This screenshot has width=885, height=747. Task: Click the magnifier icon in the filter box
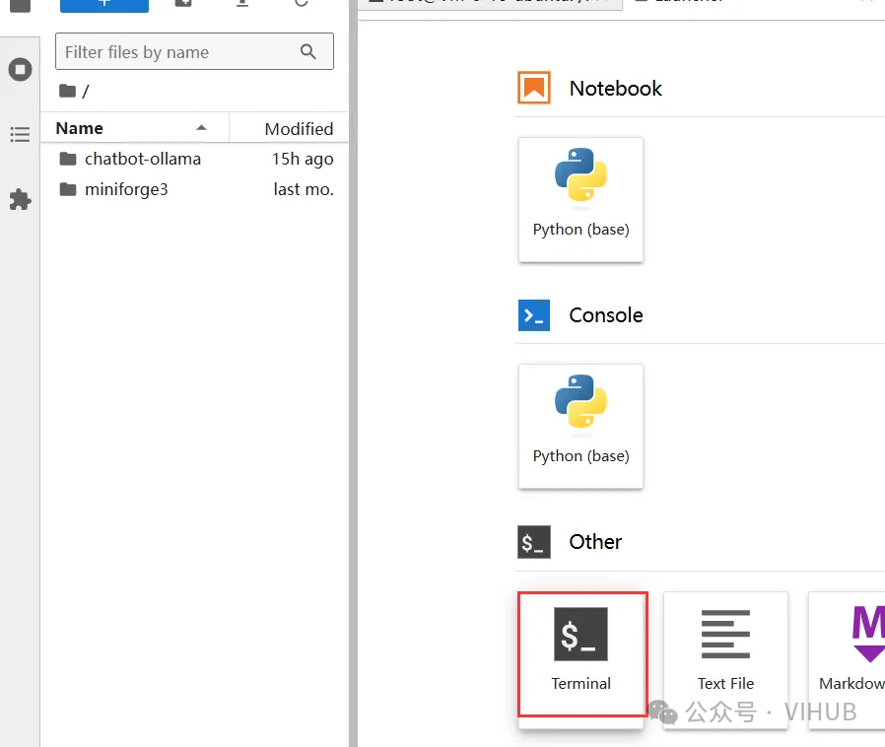tap(309, 52)
